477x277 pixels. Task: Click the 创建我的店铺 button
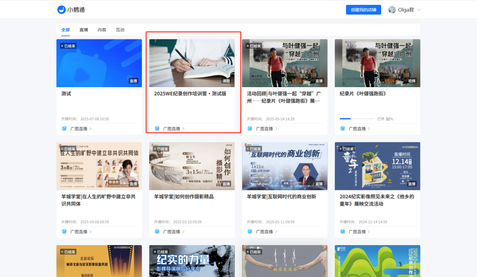click(x=363, y=10)
